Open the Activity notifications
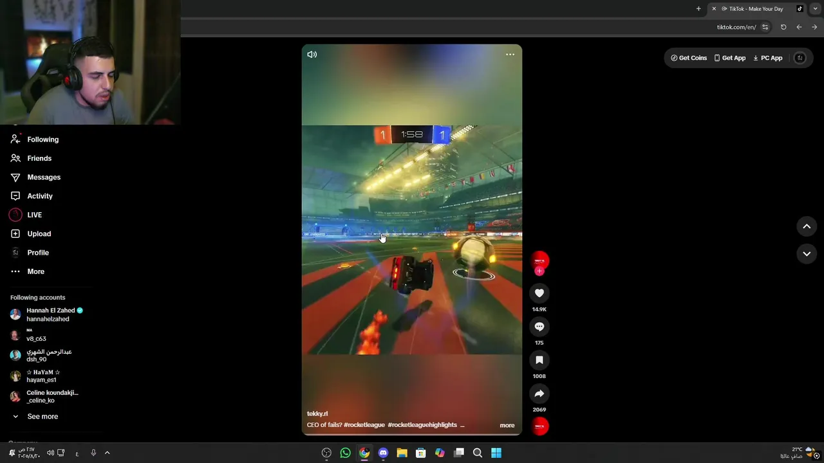 pyautogui.click(x=32, y=196)
